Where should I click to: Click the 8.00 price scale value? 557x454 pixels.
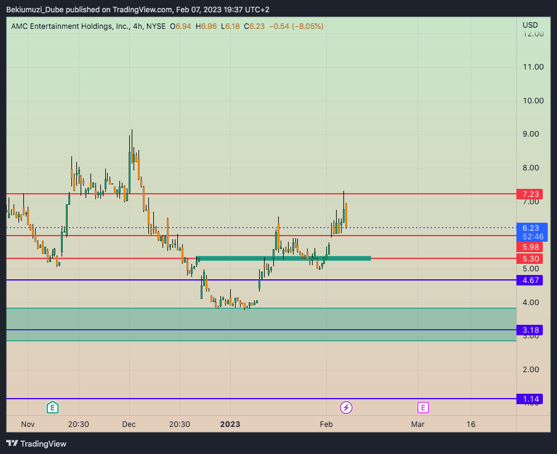[531, 168]
